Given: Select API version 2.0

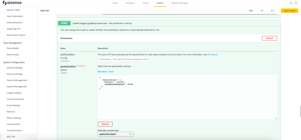Looking at the screenshot, I should tap(272, 11).
